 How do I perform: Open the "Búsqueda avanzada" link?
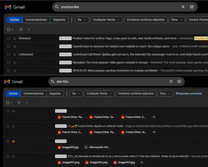click(188, 94)
